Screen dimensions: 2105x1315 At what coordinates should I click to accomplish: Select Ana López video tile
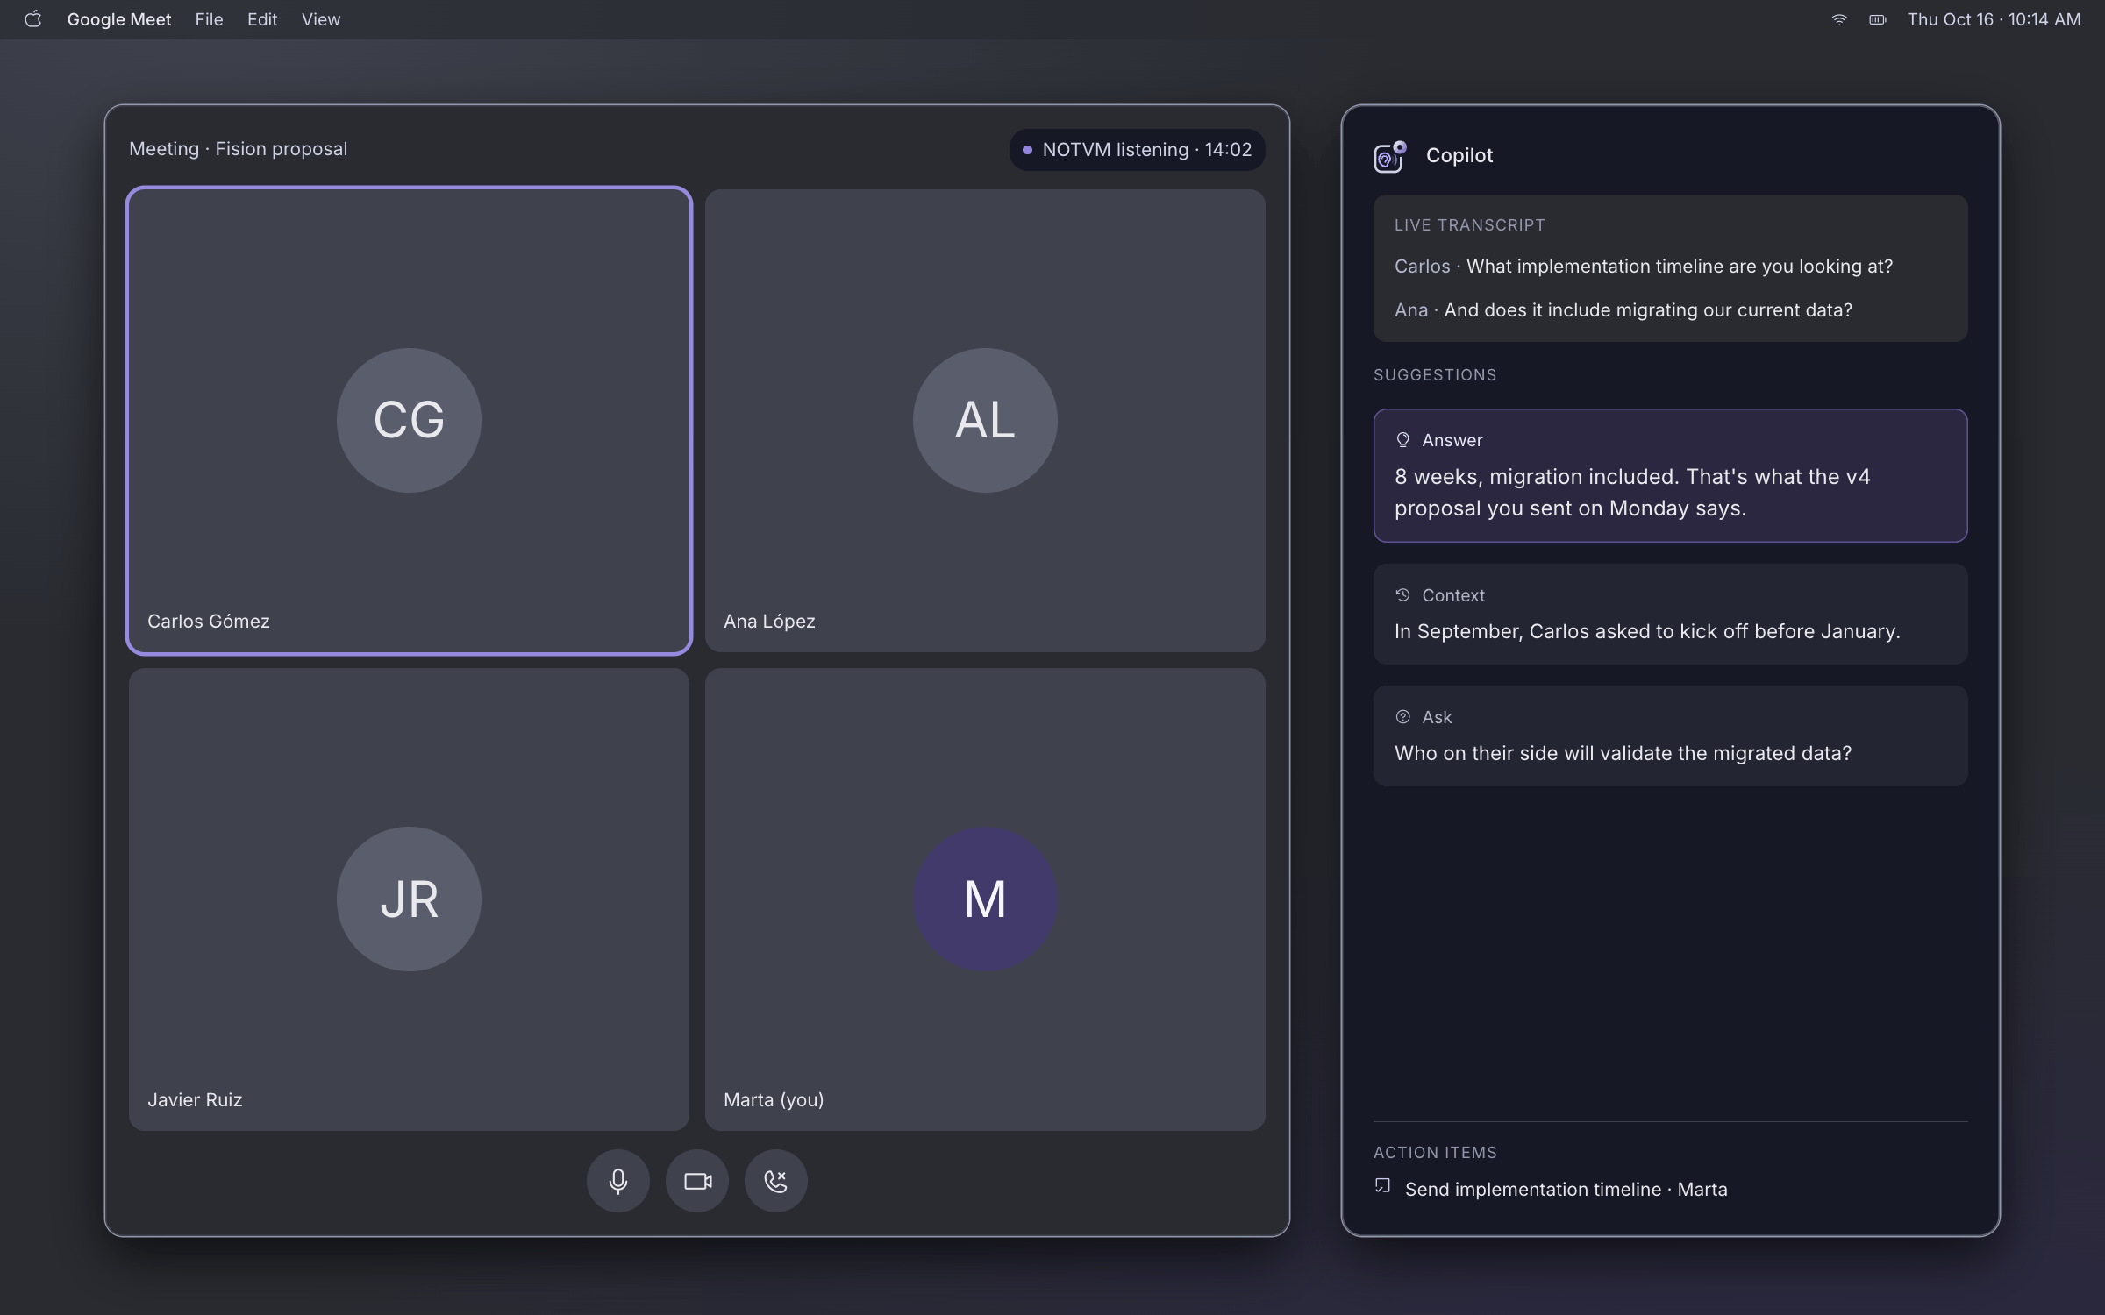point(985,421)
